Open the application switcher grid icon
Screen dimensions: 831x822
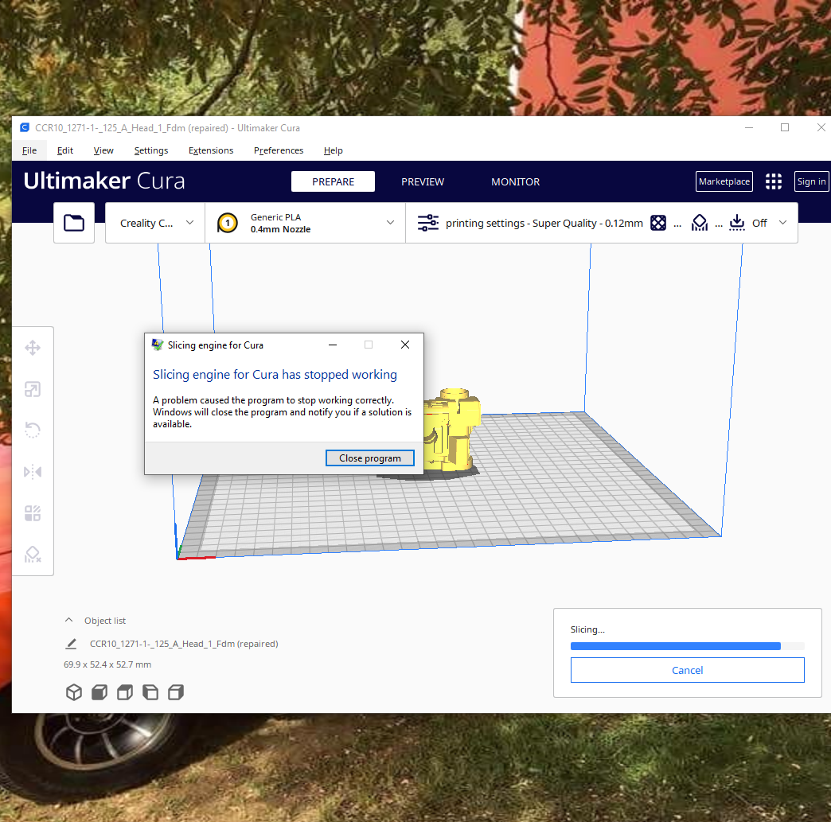[x=773, y=181]
